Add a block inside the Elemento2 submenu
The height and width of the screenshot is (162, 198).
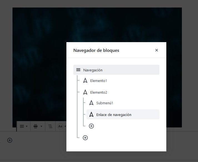(x=91, y=126)
